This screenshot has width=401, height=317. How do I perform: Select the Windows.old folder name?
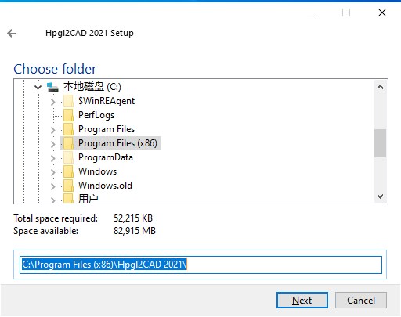tap(105, 186)
